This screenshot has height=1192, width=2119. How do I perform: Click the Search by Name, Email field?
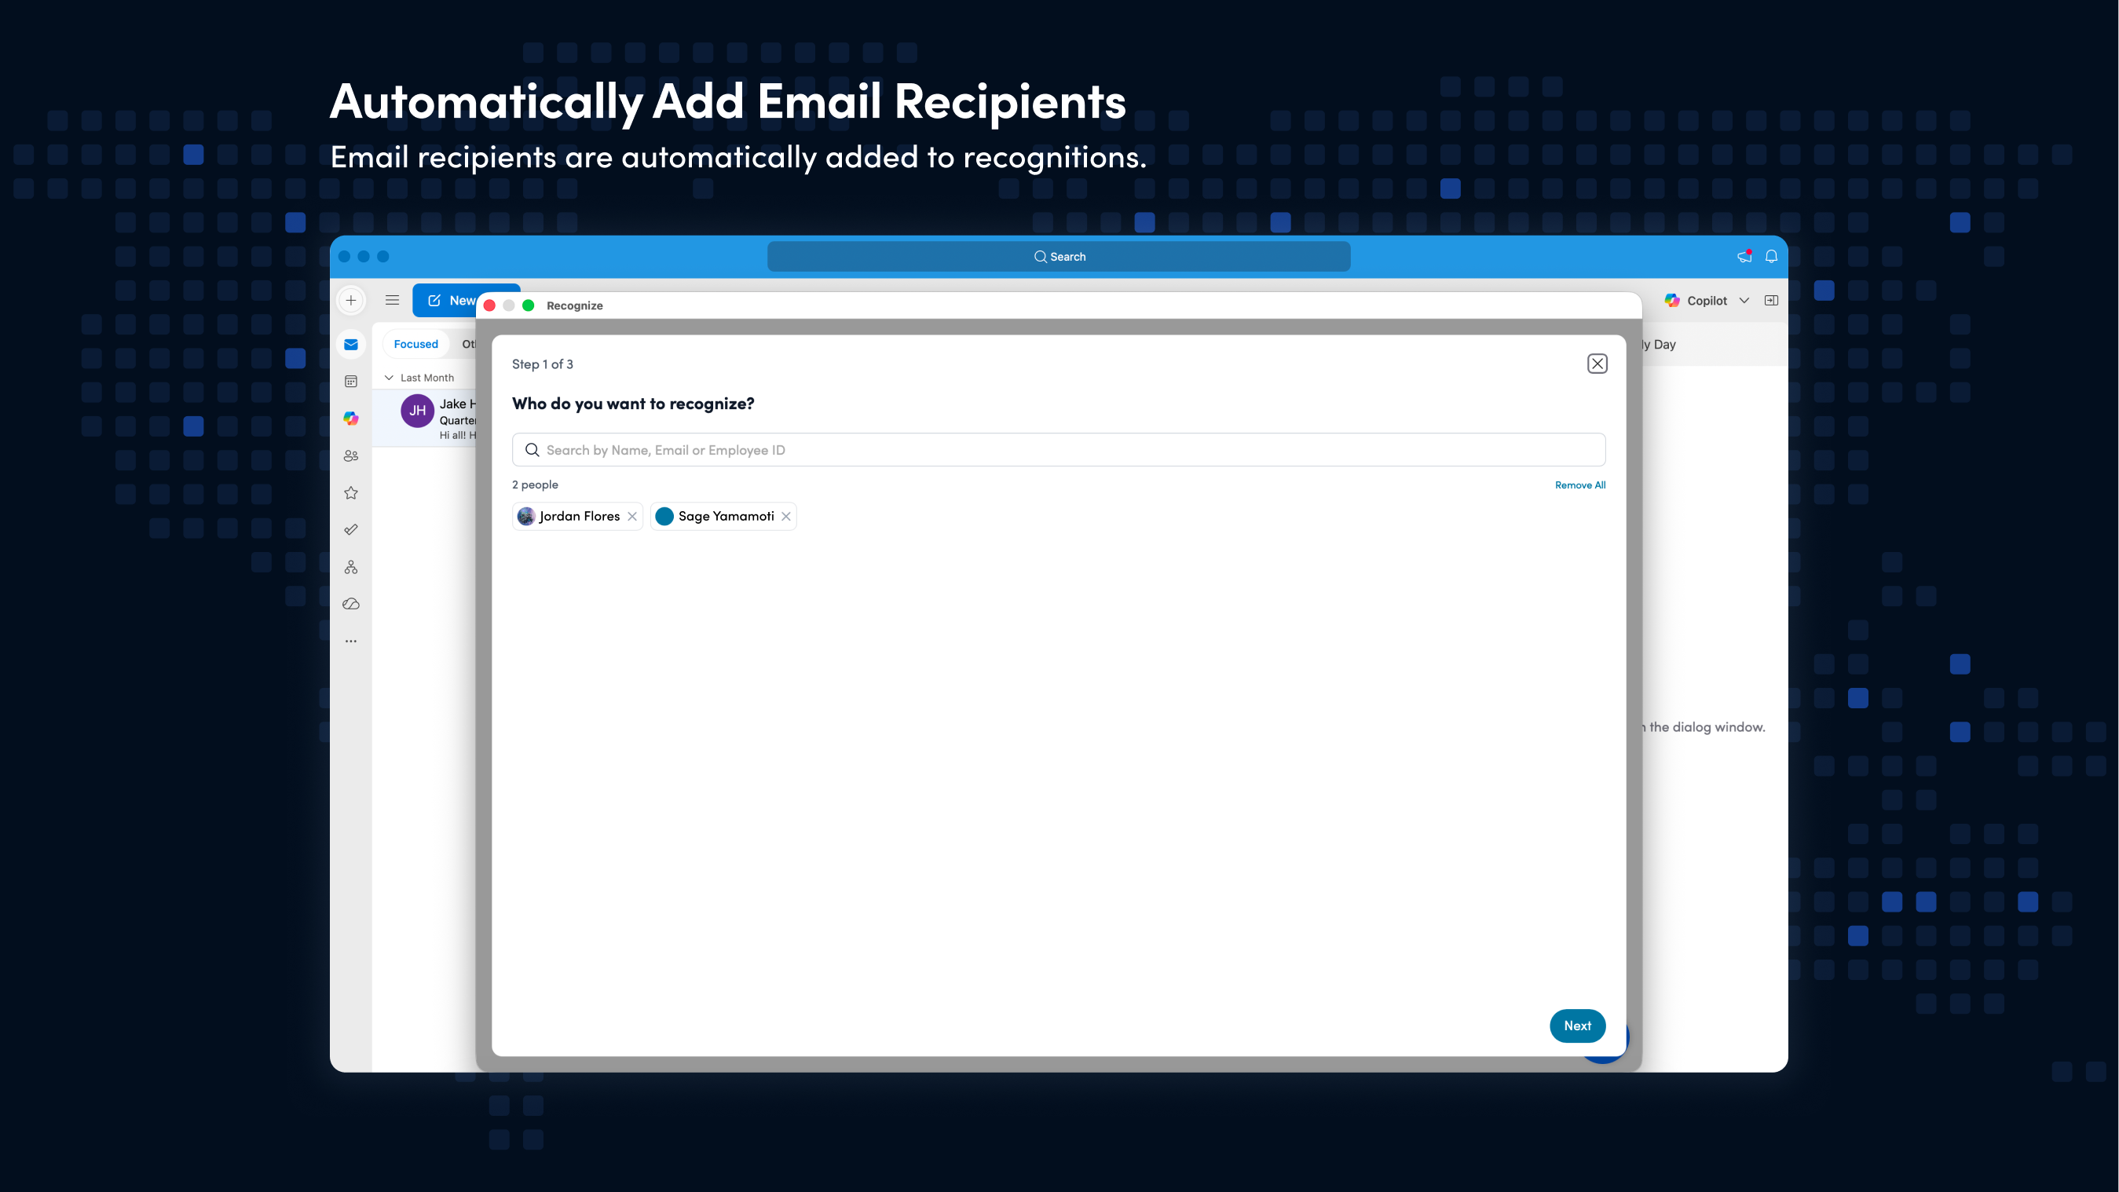(x=1058, y=450)
